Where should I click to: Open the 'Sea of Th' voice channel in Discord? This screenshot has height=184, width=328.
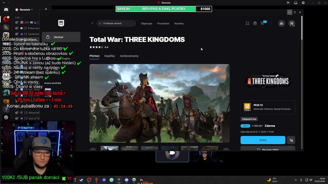point(27,119)
